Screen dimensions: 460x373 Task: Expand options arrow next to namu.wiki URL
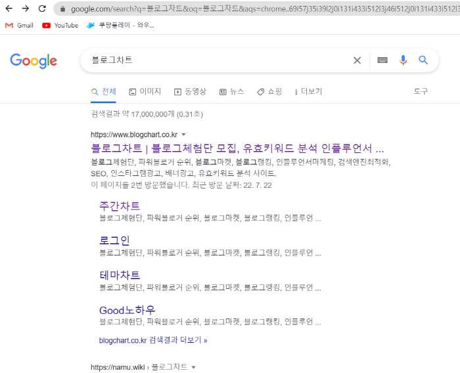click(193, 367)
